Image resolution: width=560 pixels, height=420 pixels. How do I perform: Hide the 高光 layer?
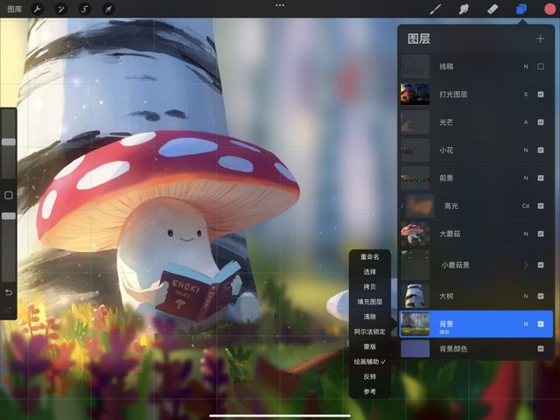click(x=541, y=206)
